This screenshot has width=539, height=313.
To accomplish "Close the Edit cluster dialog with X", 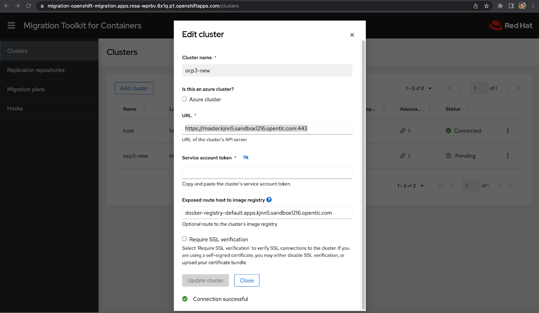I will [352, 35].
